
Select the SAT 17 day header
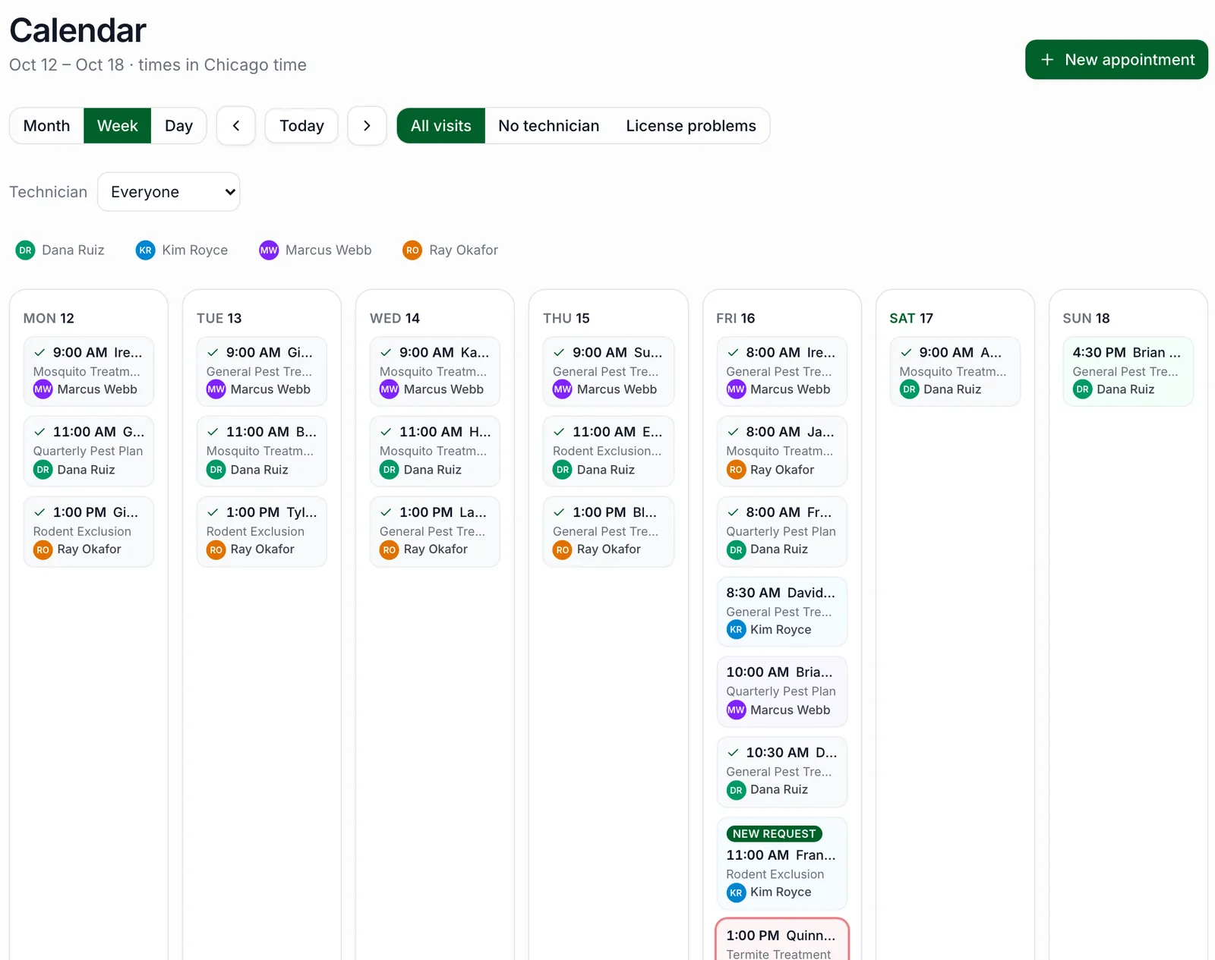coord(911,319)
